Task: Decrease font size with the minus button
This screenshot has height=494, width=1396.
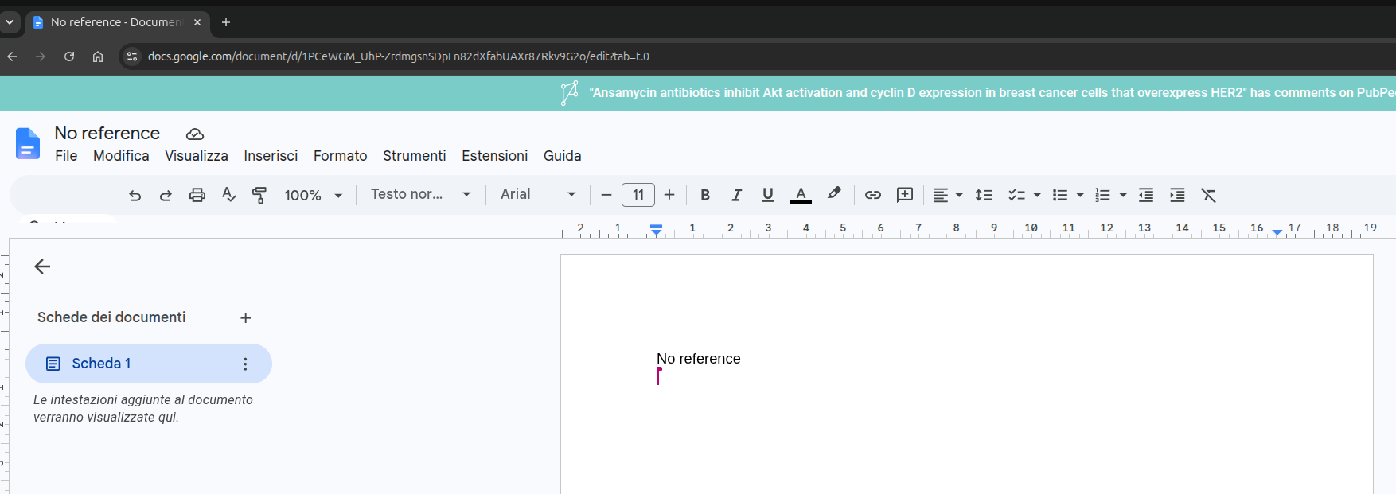Action: 606,195
